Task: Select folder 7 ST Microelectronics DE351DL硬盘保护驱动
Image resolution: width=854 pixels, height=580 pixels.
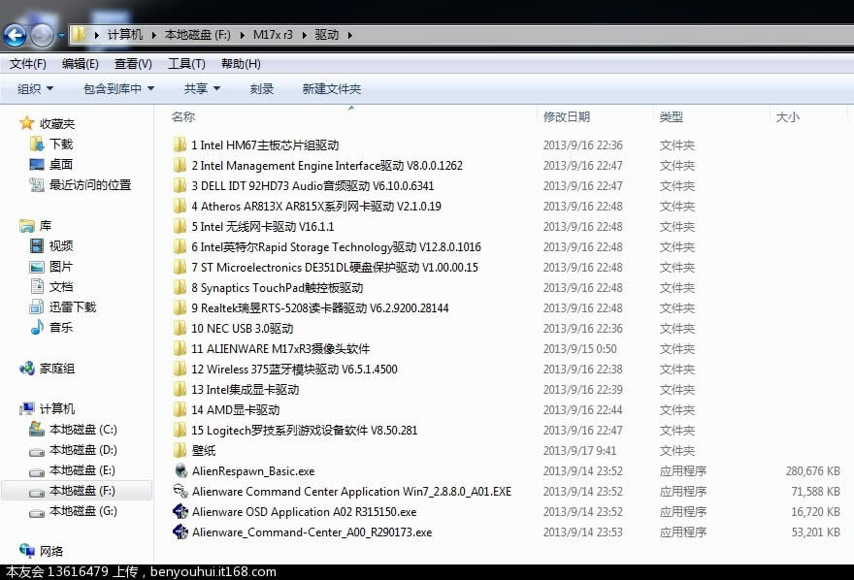Action: (326, 267)
